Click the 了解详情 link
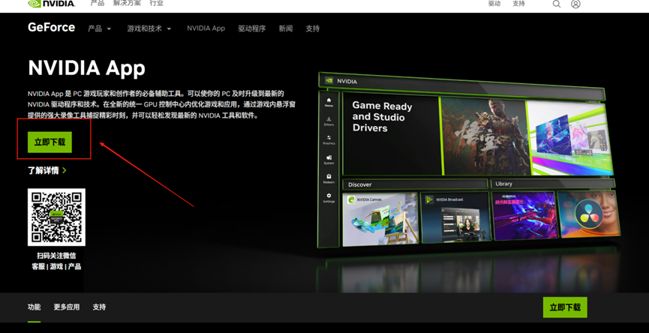The image size is (649, 333). 43,170
